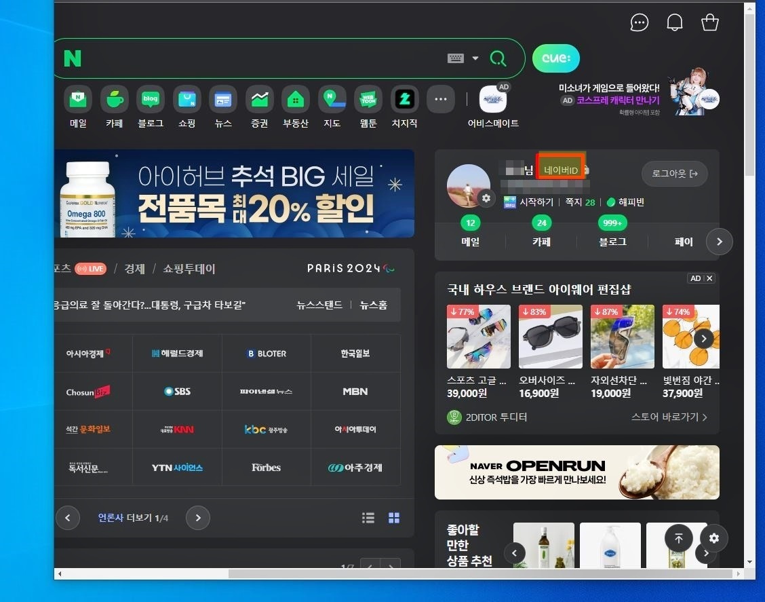Click the vertical scrollbar down arrow
Screen dimensions: 765x602
click(750, 563)
